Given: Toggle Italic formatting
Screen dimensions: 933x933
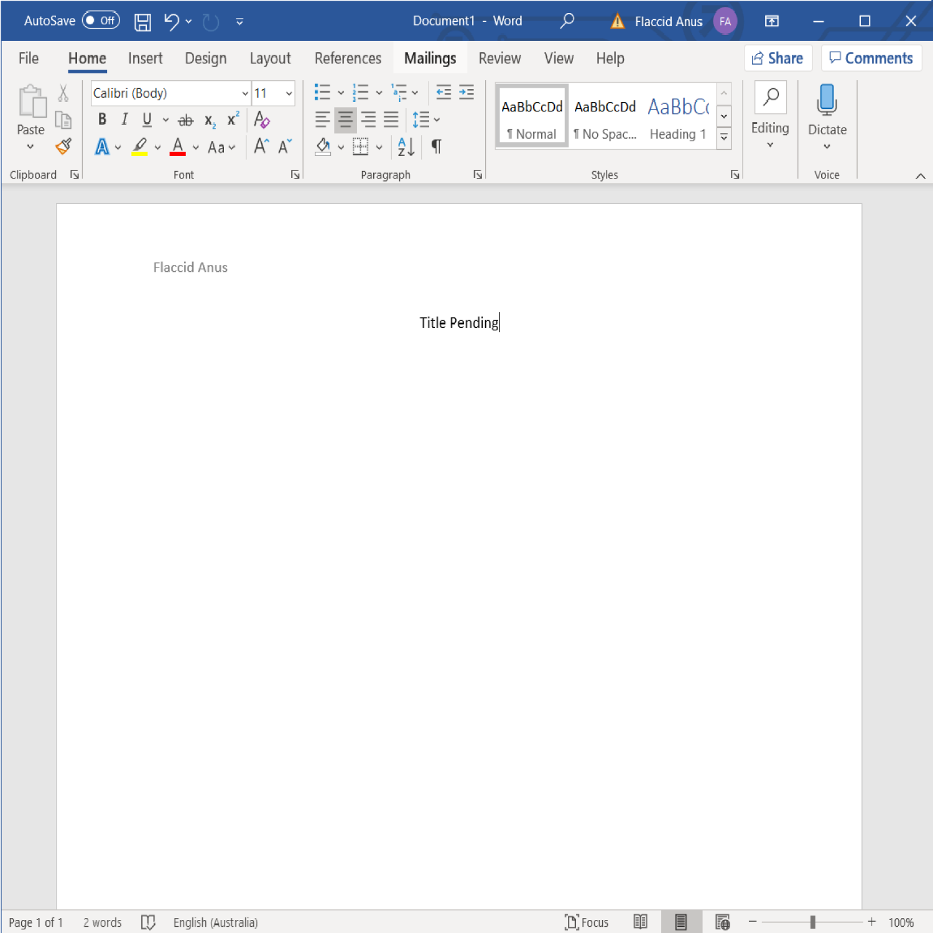Looking at the screenshot, I should click(x=124, y=119).
